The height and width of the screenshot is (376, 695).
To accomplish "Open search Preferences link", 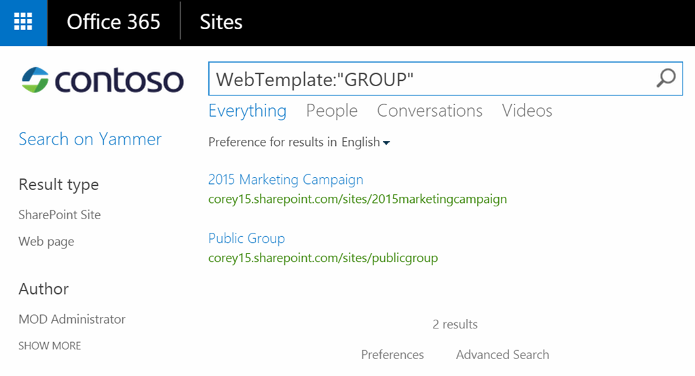I will tap(392, 355).
